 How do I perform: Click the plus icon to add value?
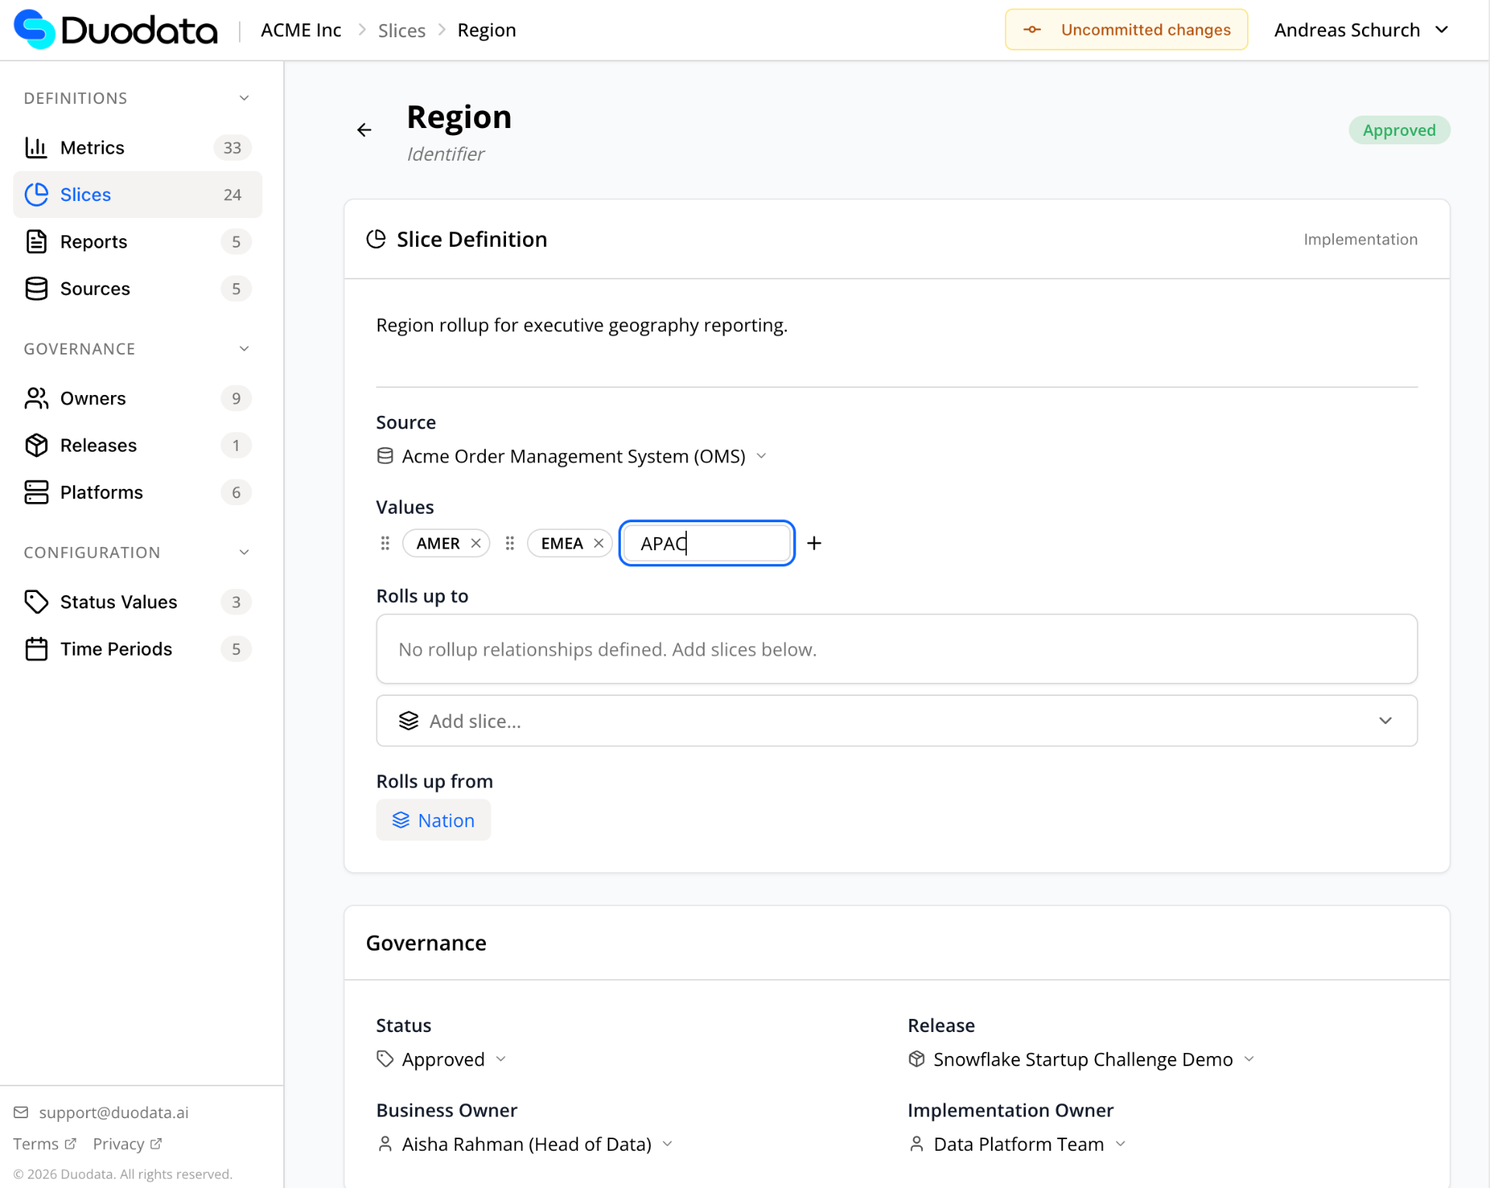pyautogui.click(x=813, y=543)
